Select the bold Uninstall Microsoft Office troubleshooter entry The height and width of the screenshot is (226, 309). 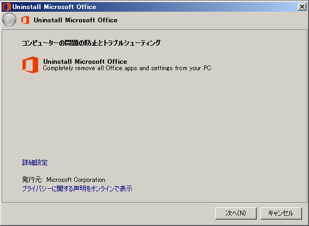coord(85,62)
